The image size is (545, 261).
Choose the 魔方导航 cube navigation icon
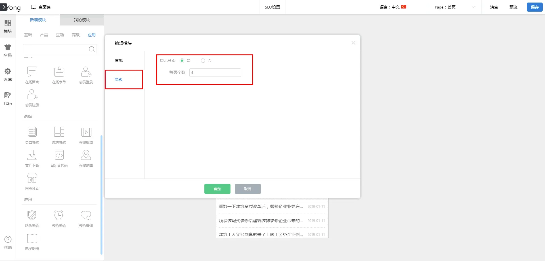[x=59, y=132]
